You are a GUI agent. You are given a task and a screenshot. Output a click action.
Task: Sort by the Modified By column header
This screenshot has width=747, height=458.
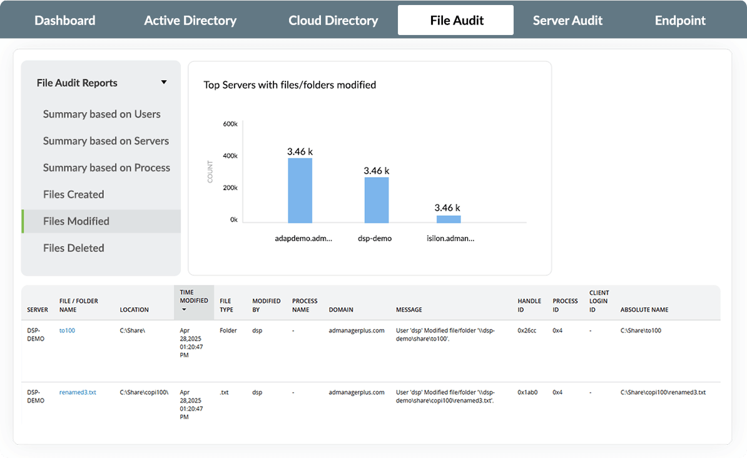point(267,305)
